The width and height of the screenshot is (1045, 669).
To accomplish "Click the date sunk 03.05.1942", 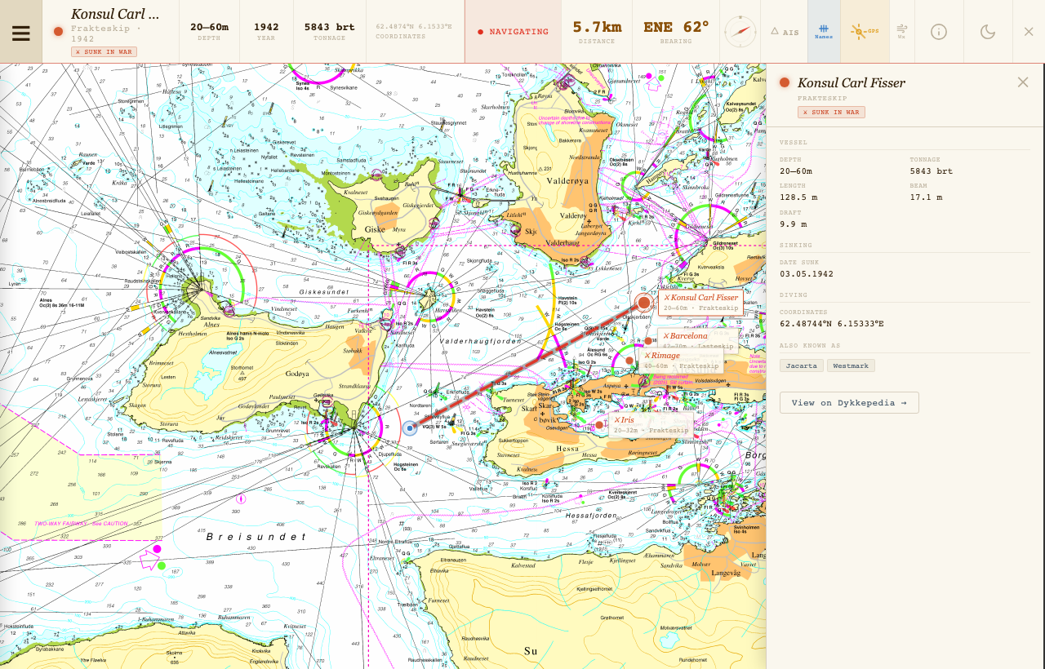I will (807, 273).
